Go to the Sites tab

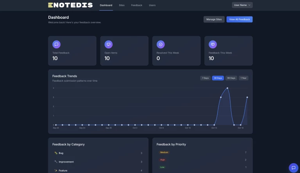pyautogui.click(x=121, y=5)
